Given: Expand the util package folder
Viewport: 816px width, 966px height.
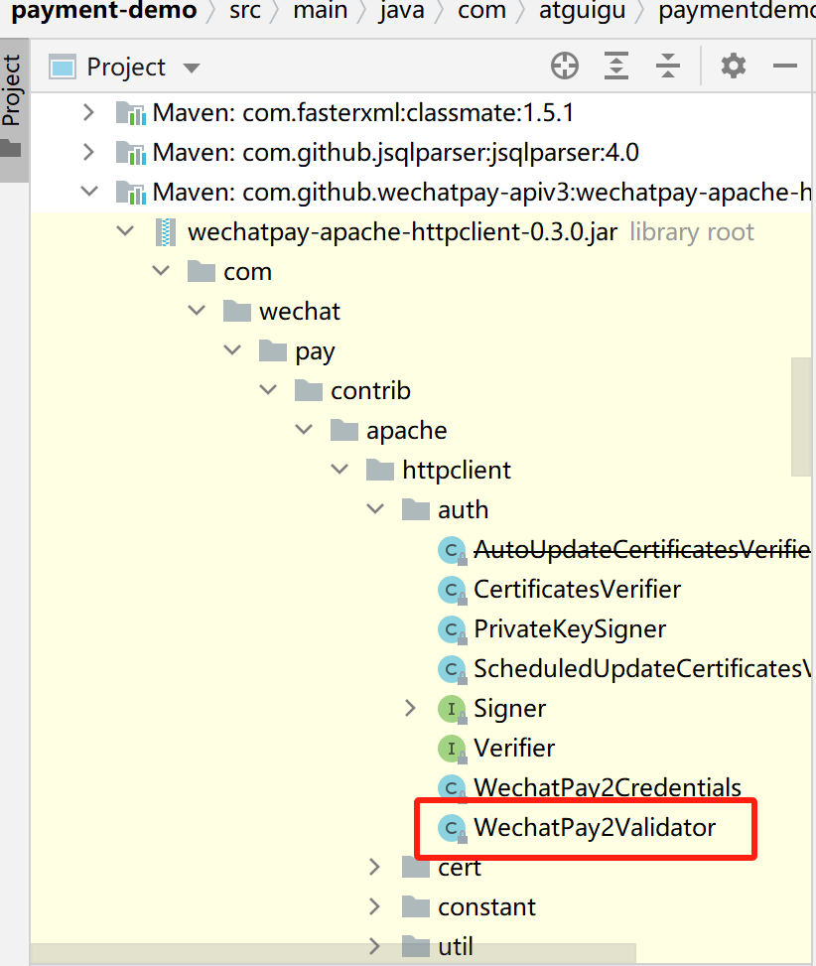Looking at the screenshot, I should [374, 946].
